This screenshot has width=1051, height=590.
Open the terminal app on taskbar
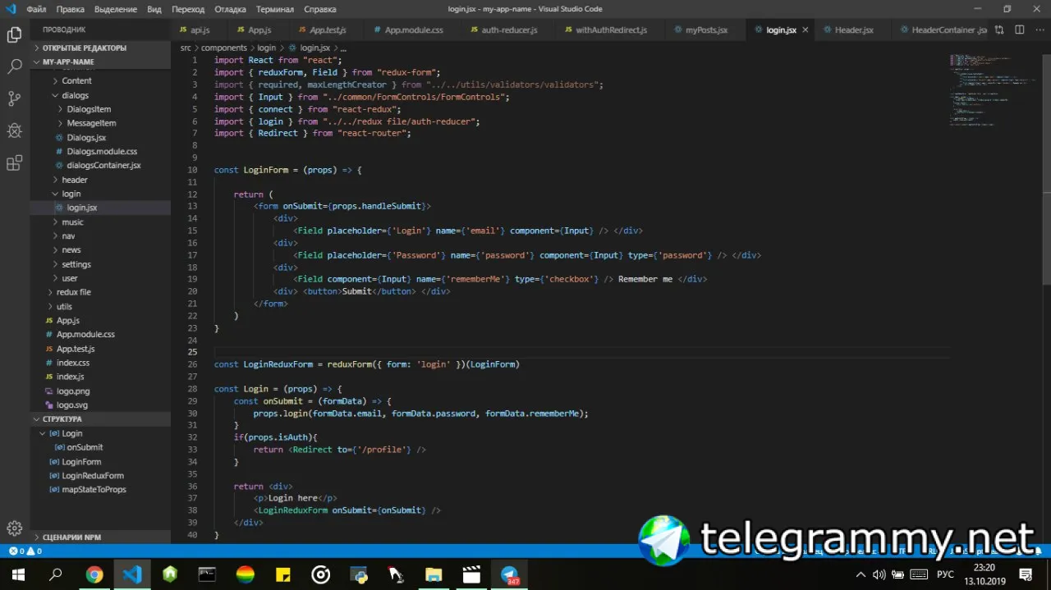point(207,574)
